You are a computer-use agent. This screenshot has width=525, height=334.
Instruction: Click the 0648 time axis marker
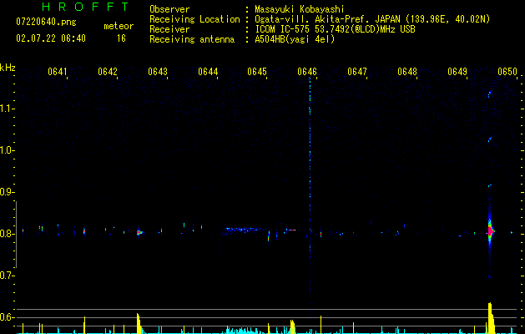407,72
